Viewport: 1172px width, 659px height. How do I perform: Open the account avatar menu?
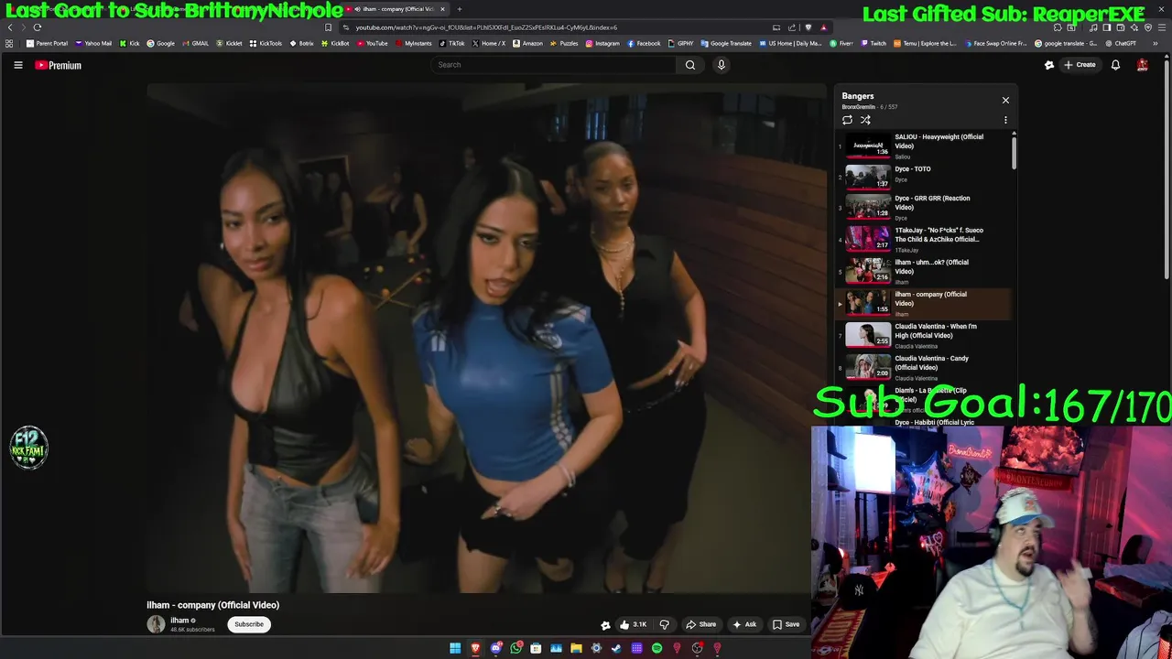[1143, 65]
